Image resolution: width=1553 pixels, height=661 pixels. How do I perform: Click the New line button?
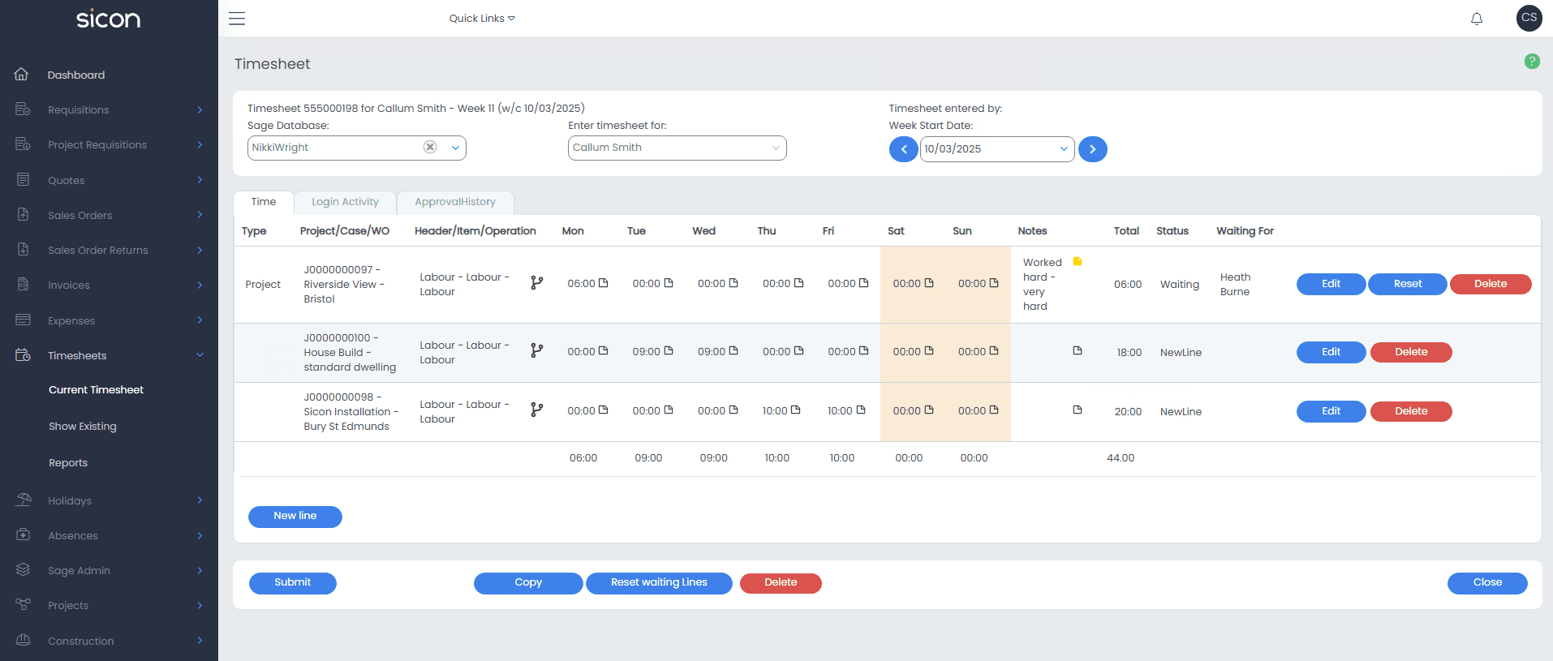[x=295, y=517]
